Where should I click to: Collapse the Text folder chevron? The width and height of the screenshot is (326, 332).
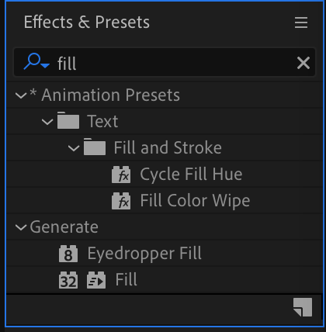pyautogui.click(x=47, y=122)
